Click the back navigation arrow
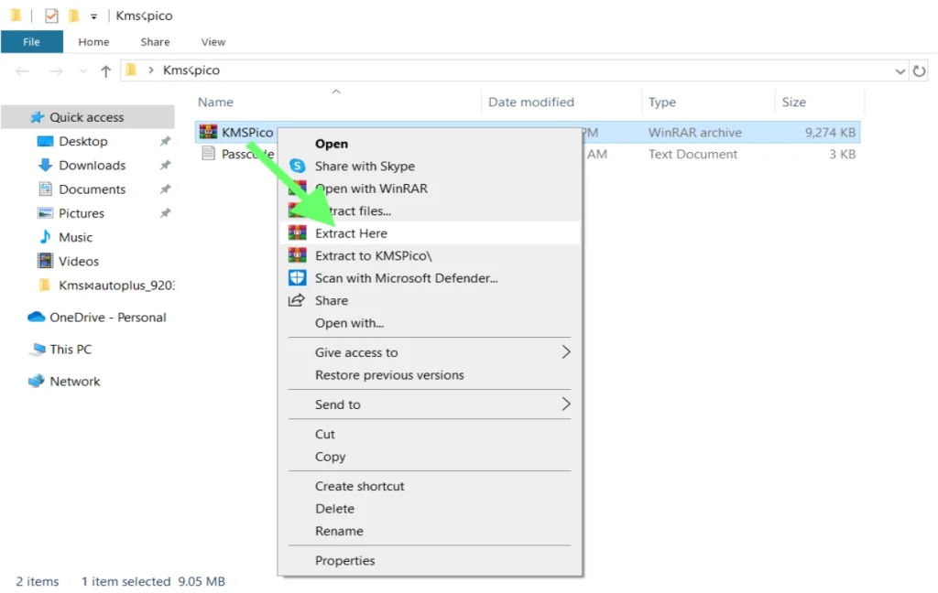 tap(20, 70)
